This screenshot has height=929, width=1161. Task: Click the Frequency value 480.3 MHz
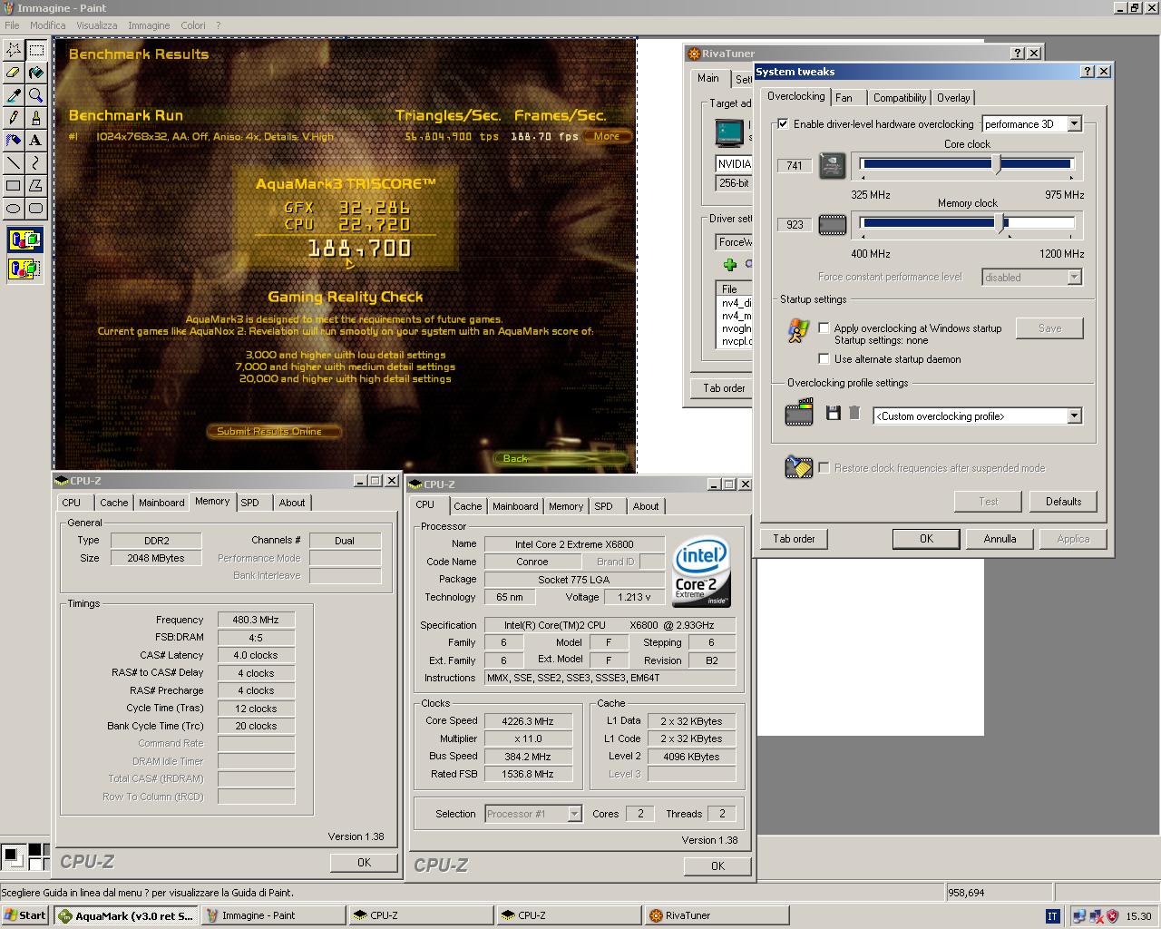pos(256,621)
